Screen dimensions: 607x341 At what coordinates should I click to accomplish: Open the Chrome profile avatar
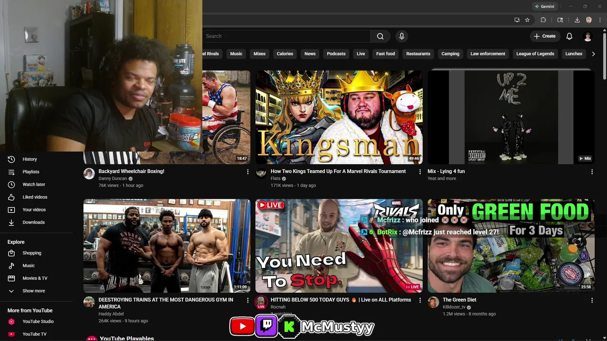[x=589, y=20]
